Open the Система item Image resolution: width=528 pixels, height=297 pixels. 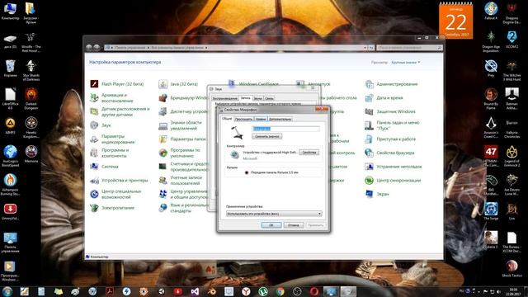pyautogui.click(x=104, y=167)
